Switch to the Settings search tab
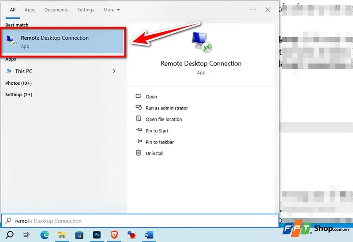Image resolution: width=353 pixels, height=242 pixels. coord(86,10)
